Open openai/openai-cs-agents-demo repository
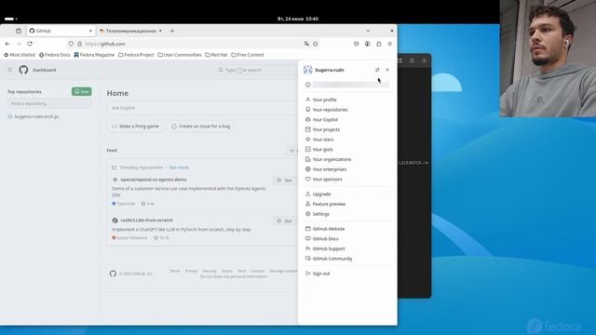This screenshot has height=335, width=596. tap(154, 180)
